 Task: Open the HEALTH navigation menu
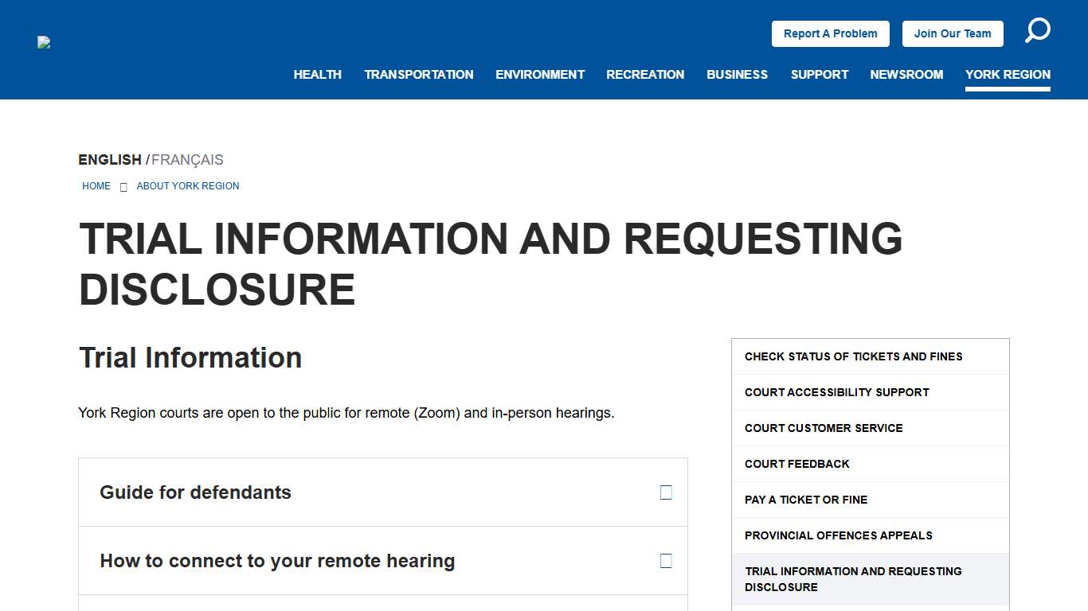pyautogui.click(x=317, y=74)
